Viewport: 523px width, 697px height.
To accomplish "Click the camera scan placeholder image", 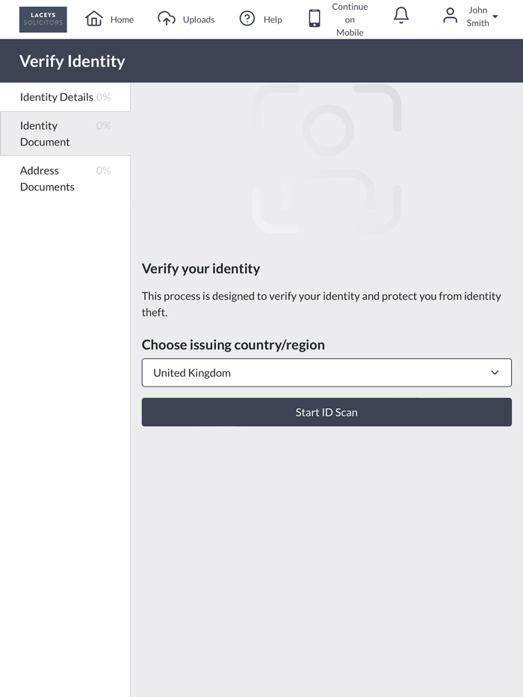I will click(327, 158).
